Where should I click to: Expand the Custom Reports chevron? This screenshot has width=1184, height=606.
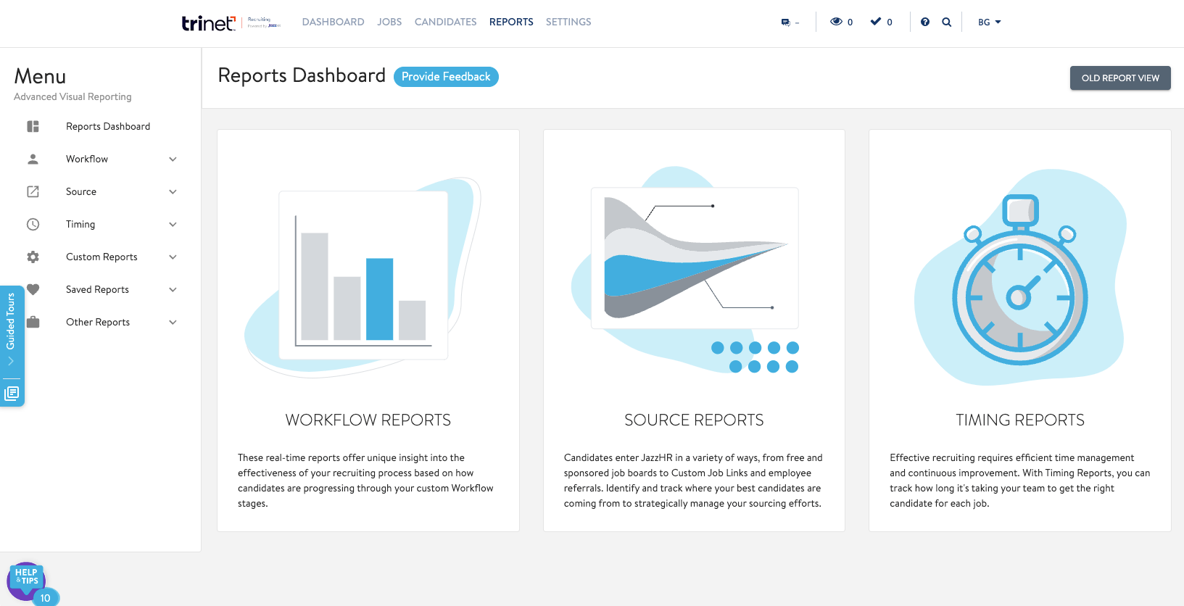(173, 257)
